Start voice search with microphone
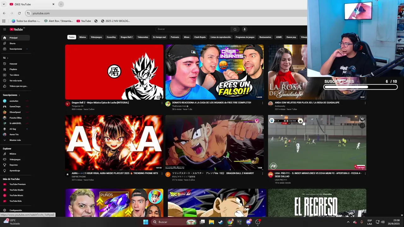The image size is (404, 227). pos(245,29)
